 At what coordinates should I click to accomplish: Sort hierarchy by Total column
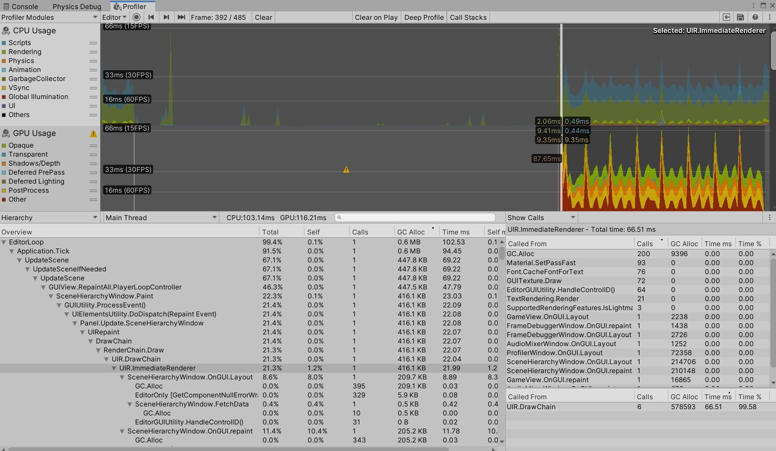coord(281,232)
